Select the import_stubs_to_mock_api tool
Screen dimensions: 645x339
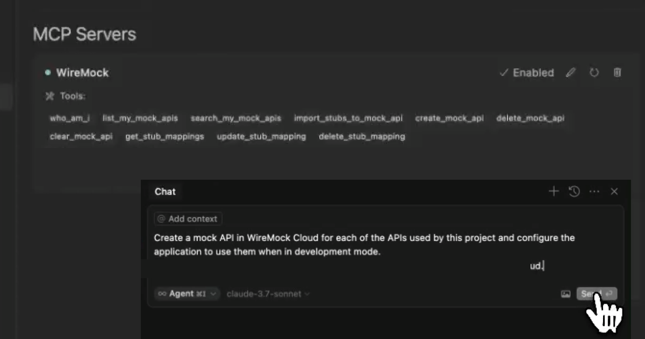pos(348,118)
